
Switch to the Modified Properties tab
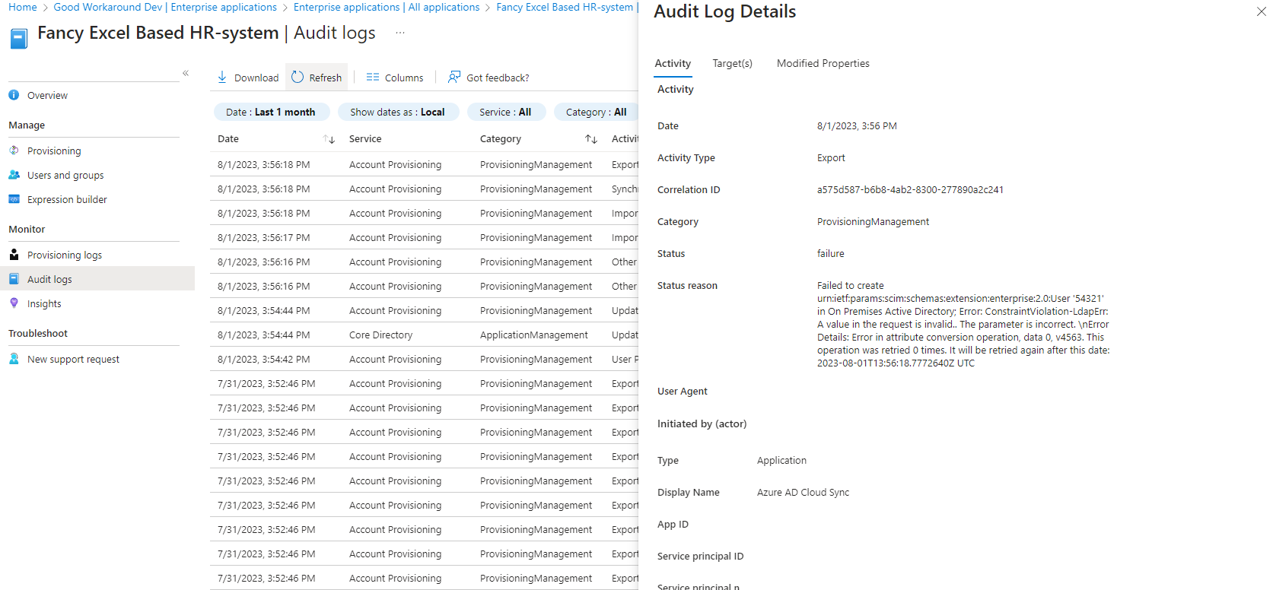(823, 63)
